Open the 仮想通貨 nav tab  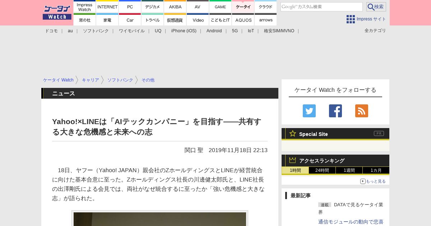click(x=175, y=20)
